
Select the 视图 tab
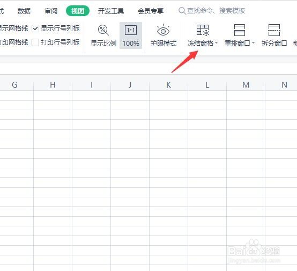pos(78,11)
